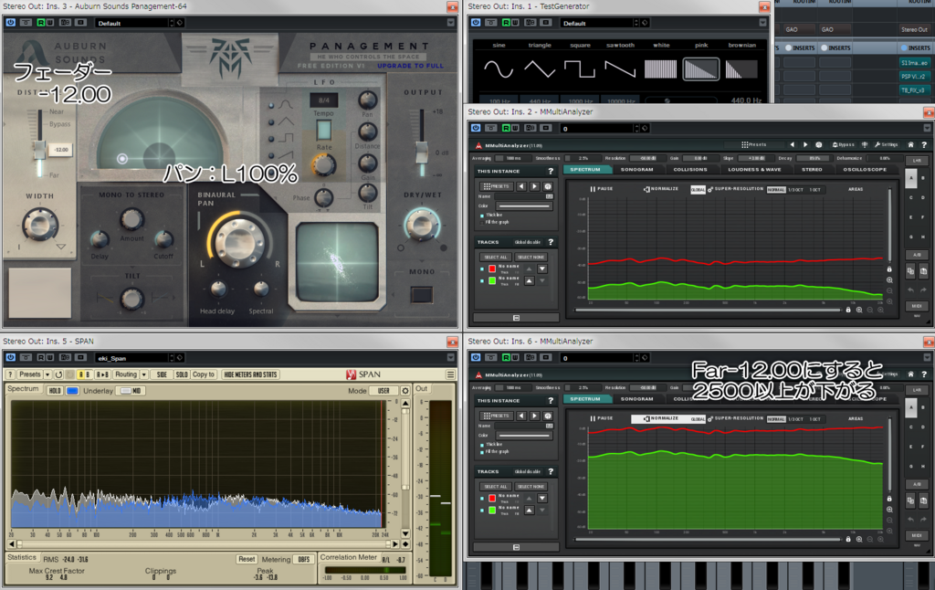Click the Upgrade to Full link in Panagement
935x590 pixels.
point(410,66)
